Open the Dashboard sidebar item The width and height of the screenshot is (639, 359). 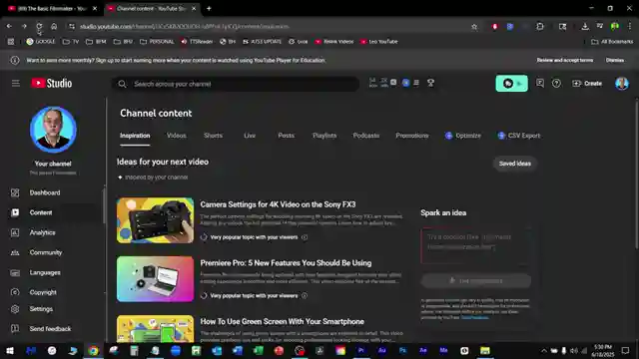tap(45, 192)
